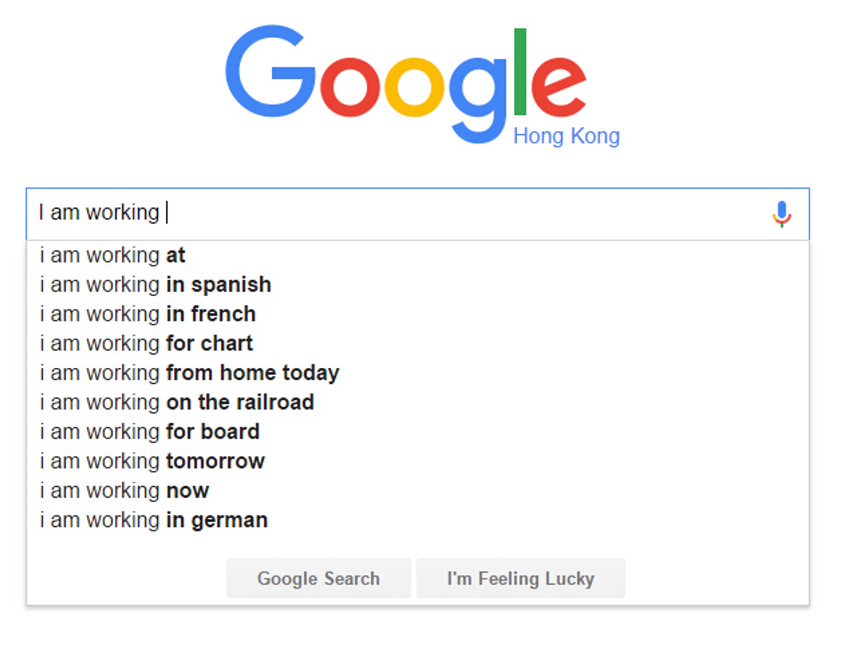Viewport: 842px width, 650px height.
Task: Click the bold 'tomorrow' suggestion text
Action: click(x=216, y=461)
